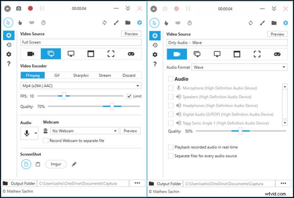Toggle the FPS Limit checkbox

click(129, 96)
